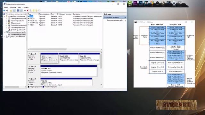The width and height of the screenshot is (205, 115).
Task: Sort by the Состояние column header
Action: click(x=87, y=14)
